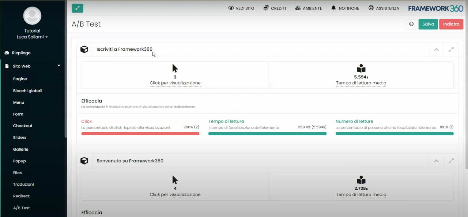
Task: Click the cursor icon in Benvenuto card
Action: [x=175, y=180]
